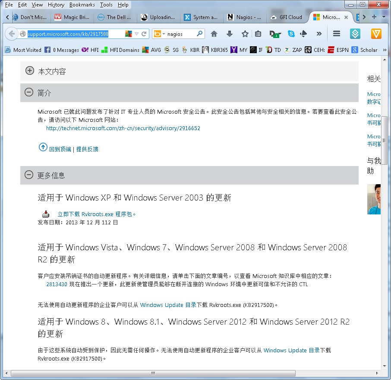Click the Home toolbar icon
This screenshot has height=380, width=391.
(x=214, y=34)
